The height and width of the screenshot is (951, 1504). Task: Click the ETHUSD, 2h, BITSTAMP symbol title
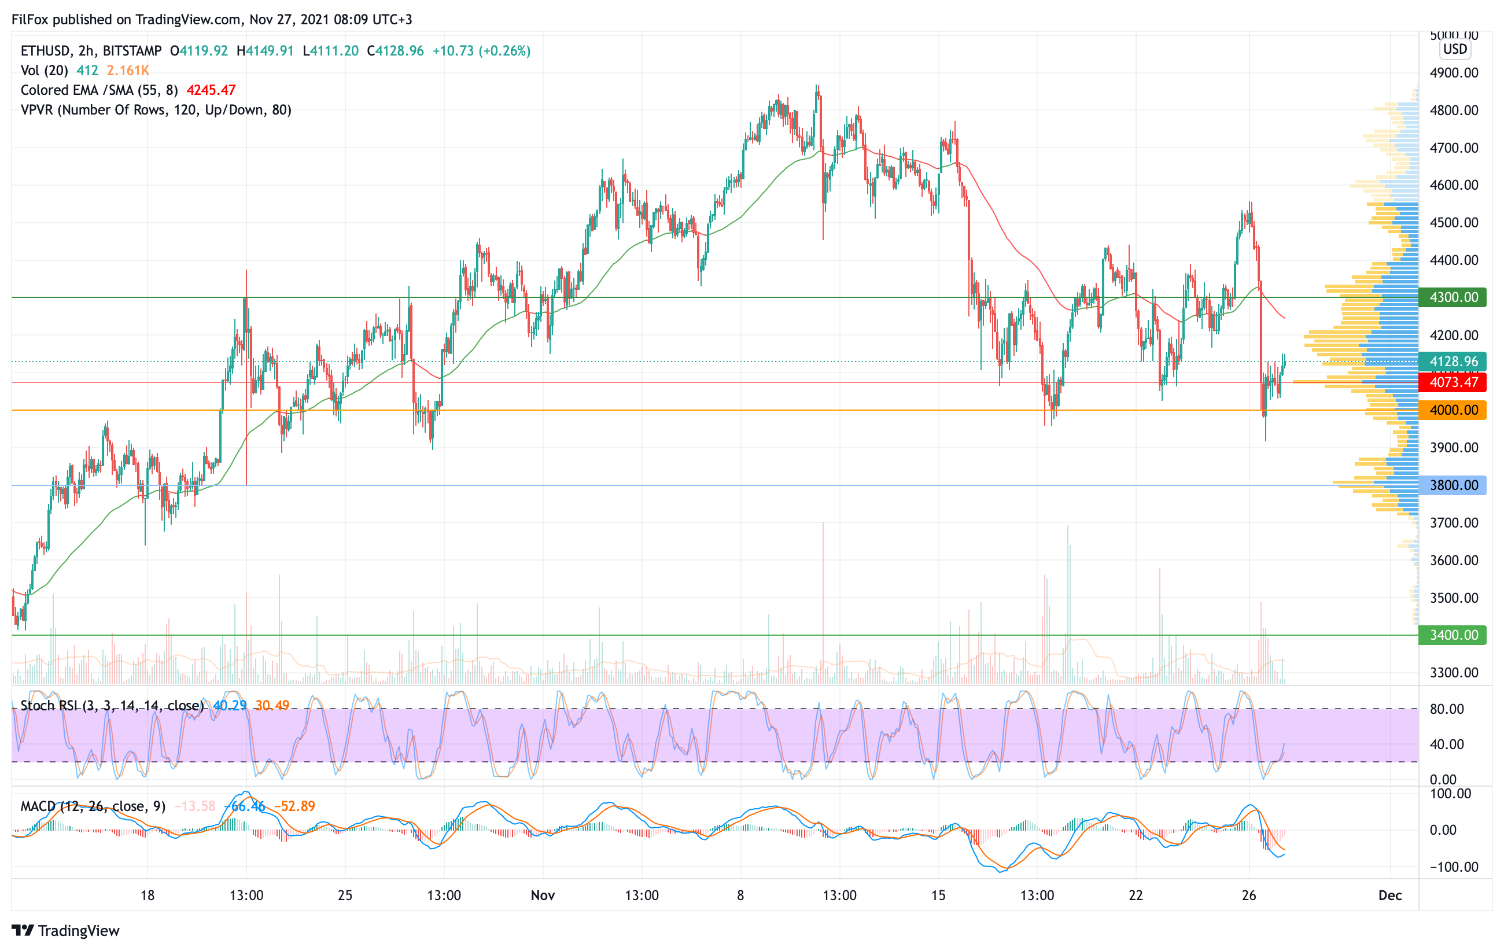(x=91, y=50)
